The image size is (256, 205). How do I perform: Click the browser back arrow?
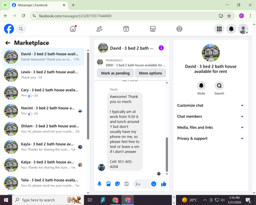(6, 16)
